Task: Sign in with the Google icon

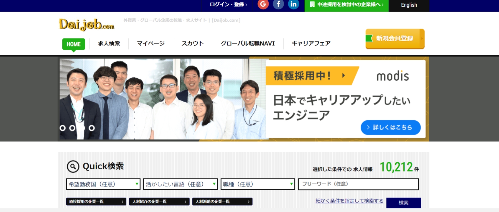Action: click(x=263, y=4)
